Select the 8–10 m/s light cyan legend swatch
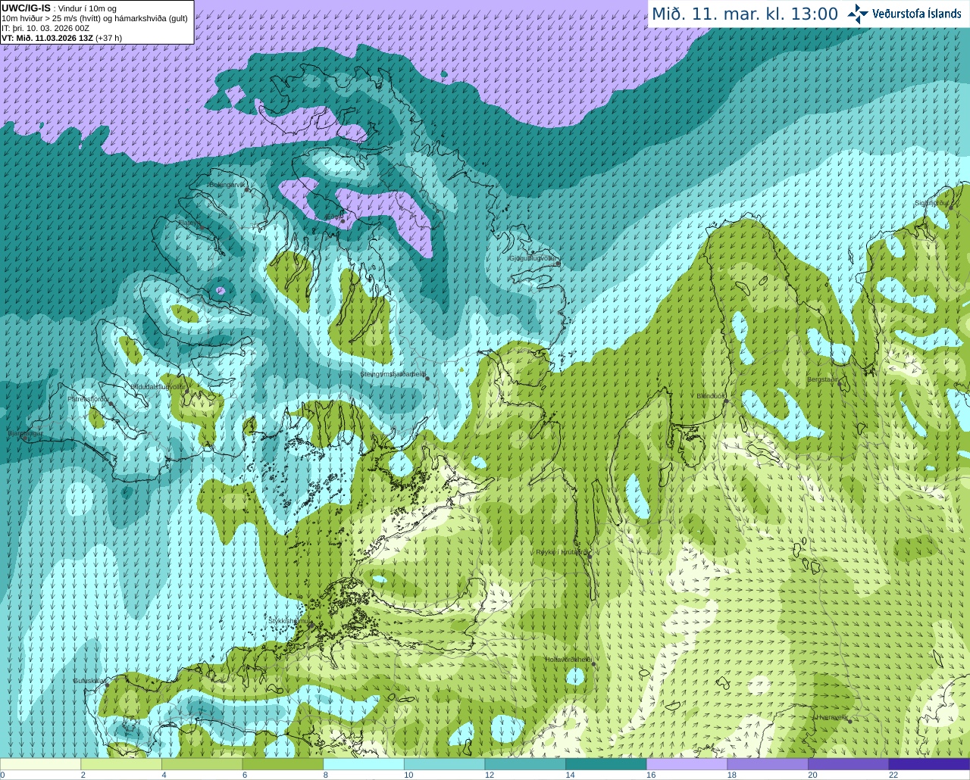Viewport: 970px width, 780px height. [364, 764]
